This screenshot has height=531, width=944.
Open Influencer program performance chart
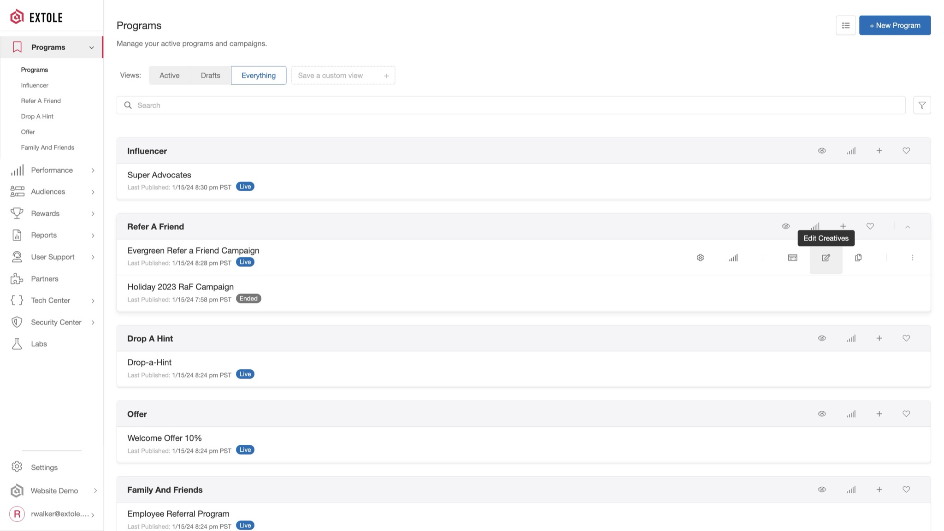[x=851, y=151]
